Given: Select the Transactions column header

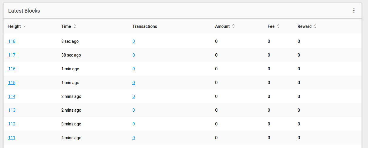Looking at the screenshot, I should click(145, 26).
